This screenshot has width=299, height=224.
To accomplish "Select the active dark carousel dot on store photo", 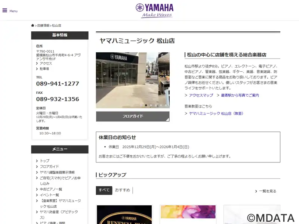I will coord(146,105).
